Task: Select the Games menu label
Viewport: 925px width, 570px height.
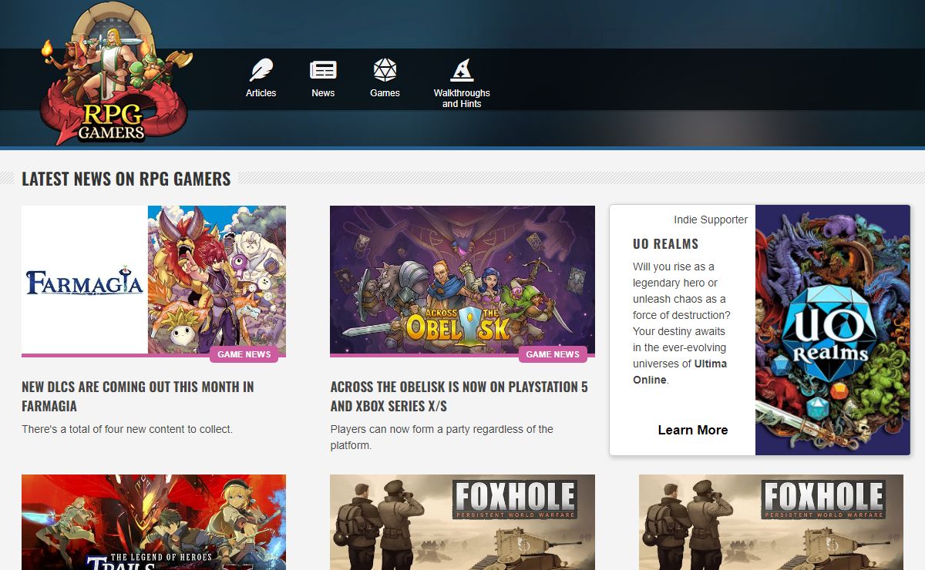Action: coord(385,93)
